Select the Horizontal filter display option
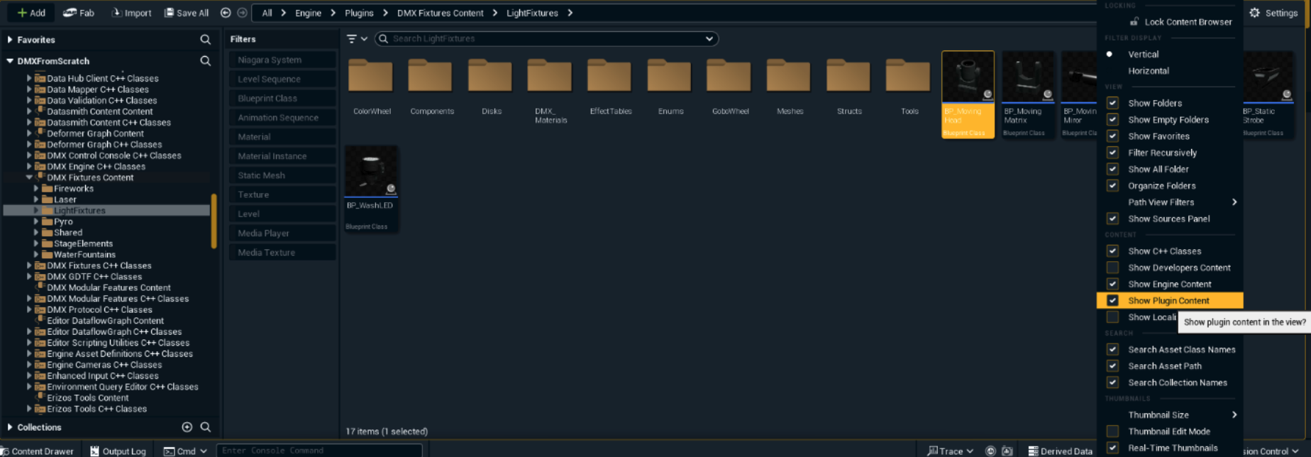Screen dimensions: 1311x457 click(1148, 71)
